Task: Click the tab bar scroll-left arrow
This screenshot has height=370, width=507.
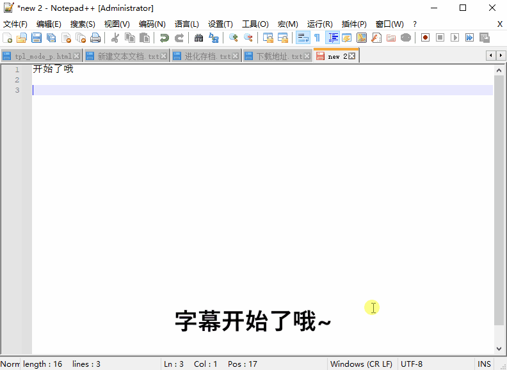Action: tap(491, 56)
